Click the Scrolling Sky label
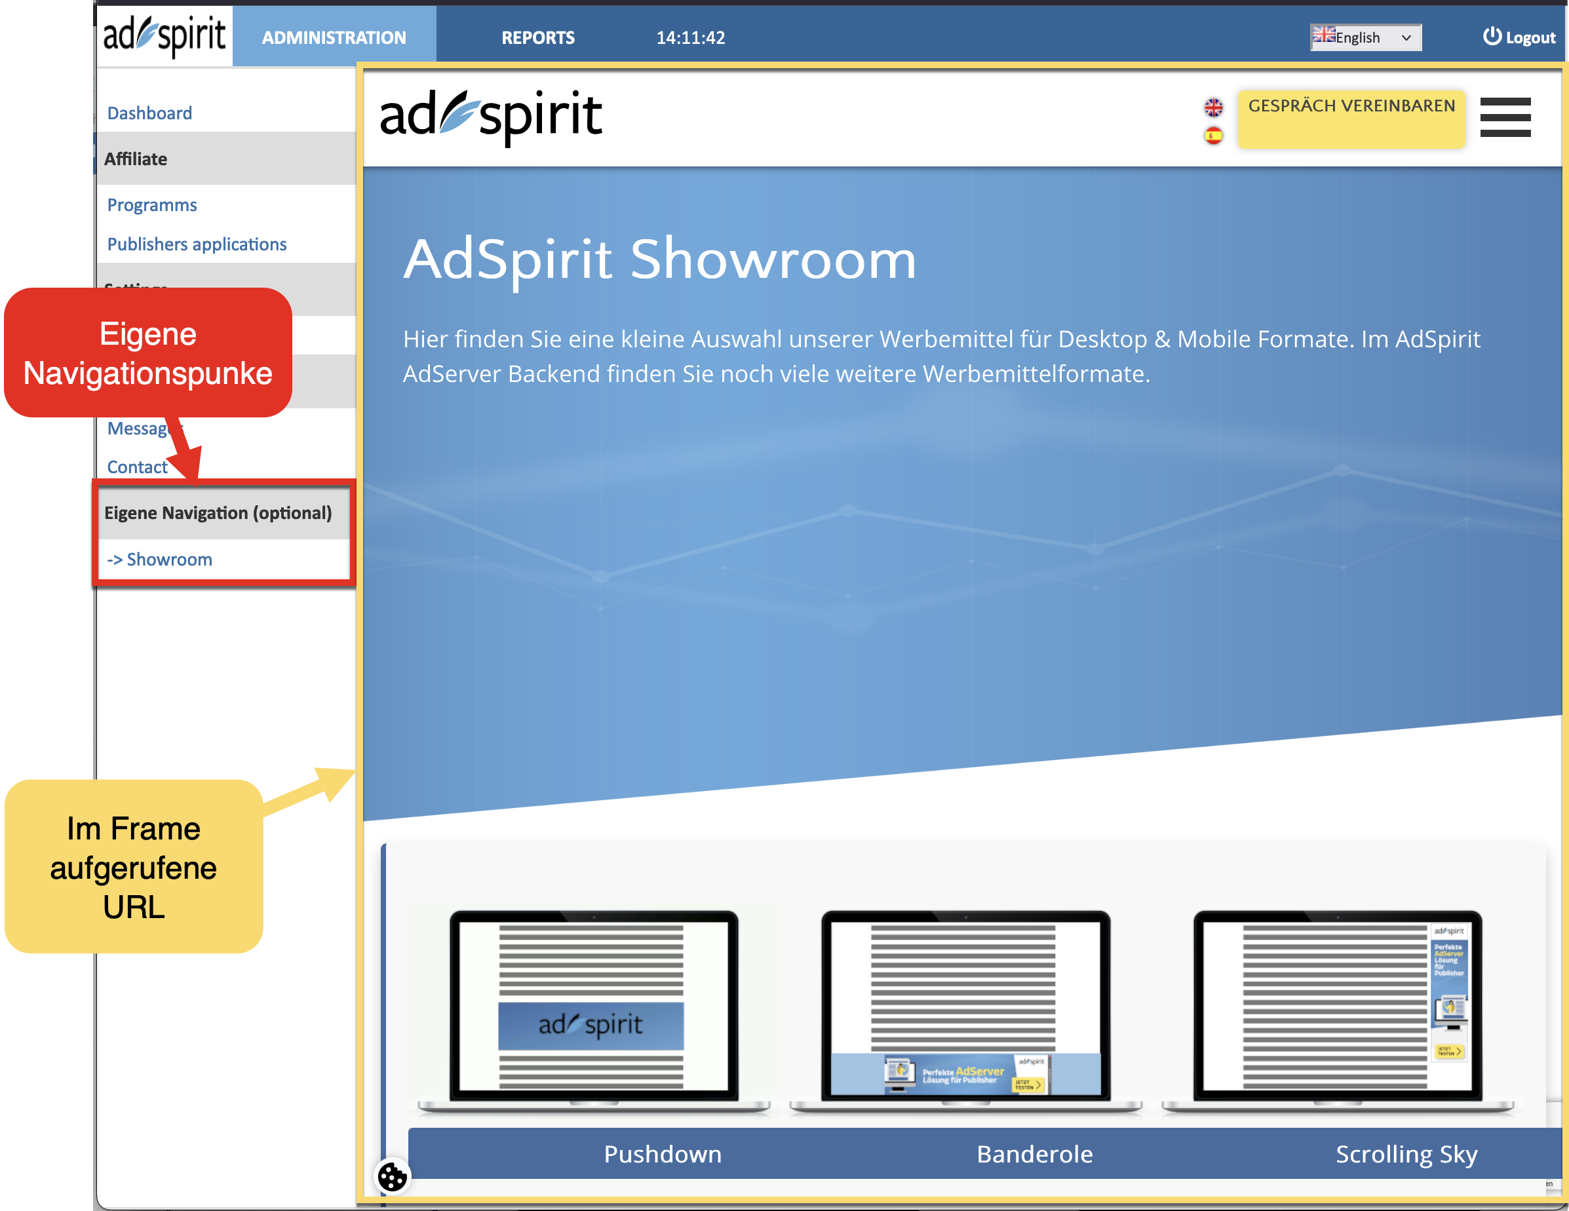 point(1406,1154)
